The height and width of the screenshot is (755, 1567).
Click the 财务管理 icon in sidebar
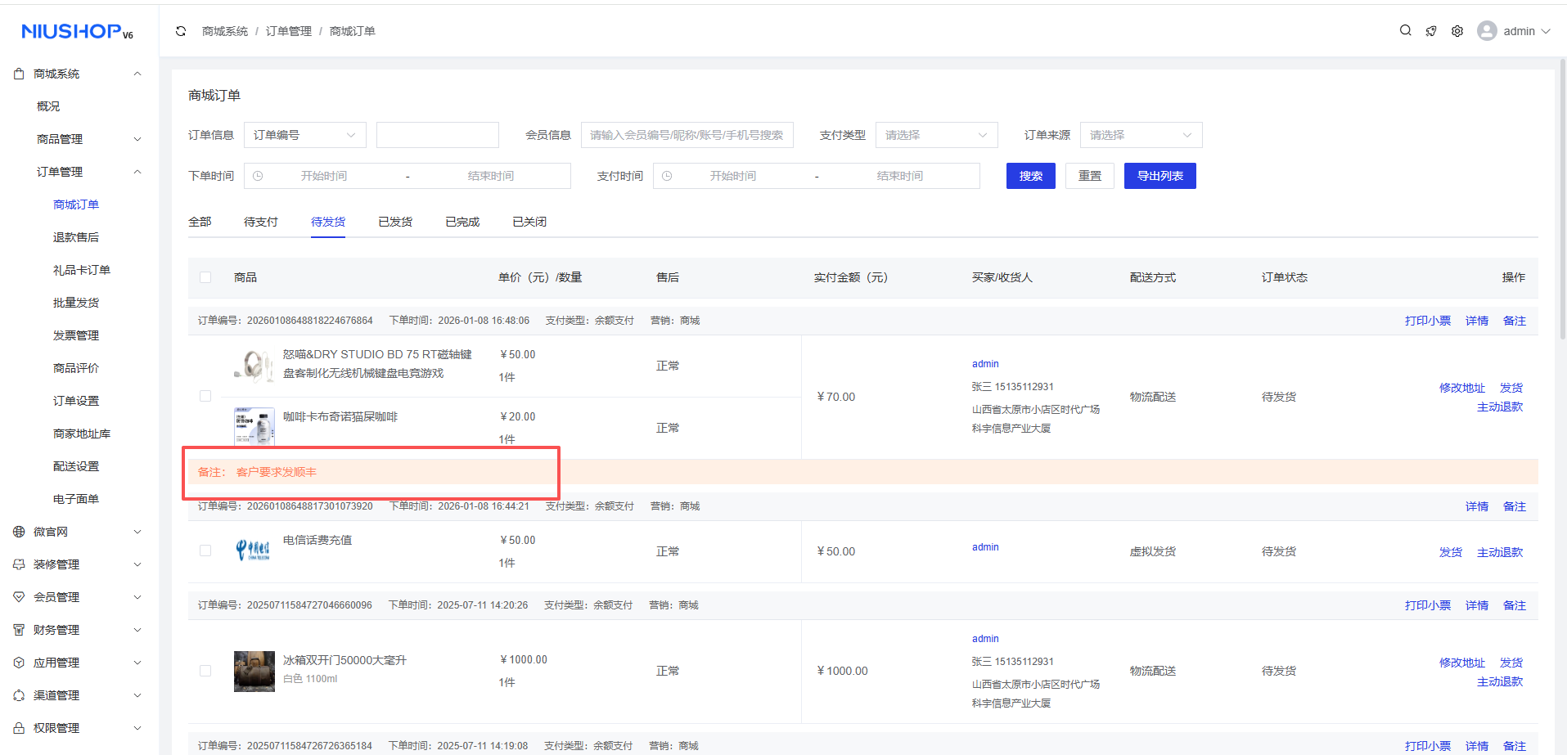[x=19, y=630]
